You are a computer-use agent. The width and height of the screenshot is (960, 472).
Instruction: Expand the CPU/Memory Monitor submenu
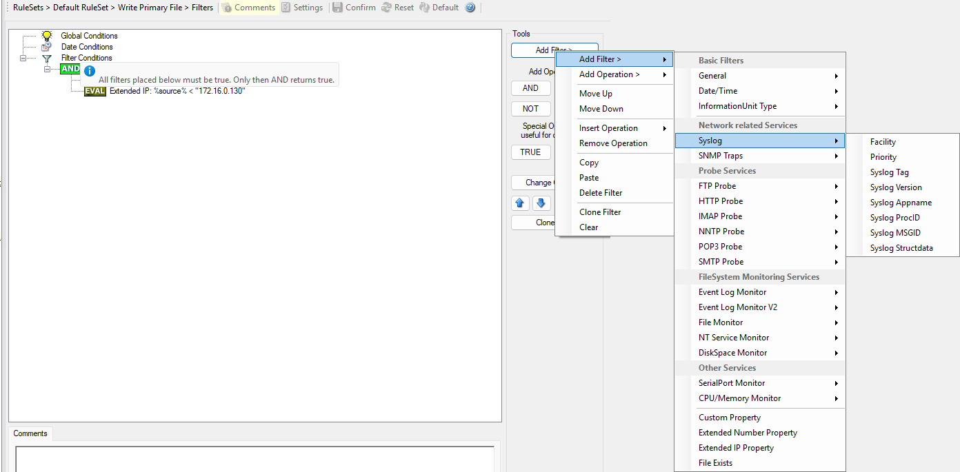(760, 398)
